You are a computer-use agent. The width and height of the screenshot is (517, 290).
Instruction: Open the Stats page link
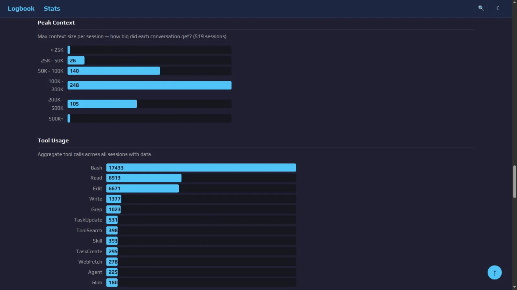tap(52, 9)
